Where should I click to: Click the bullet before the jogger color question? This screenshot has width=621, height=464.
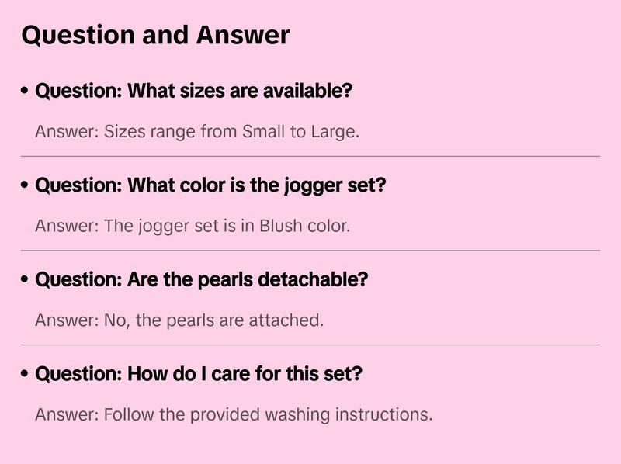(x=25, y=186)
